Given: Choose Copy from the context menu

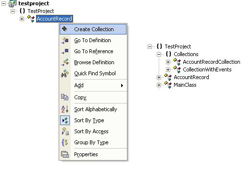Looking at the screenshot, I should tap(93, 97).
